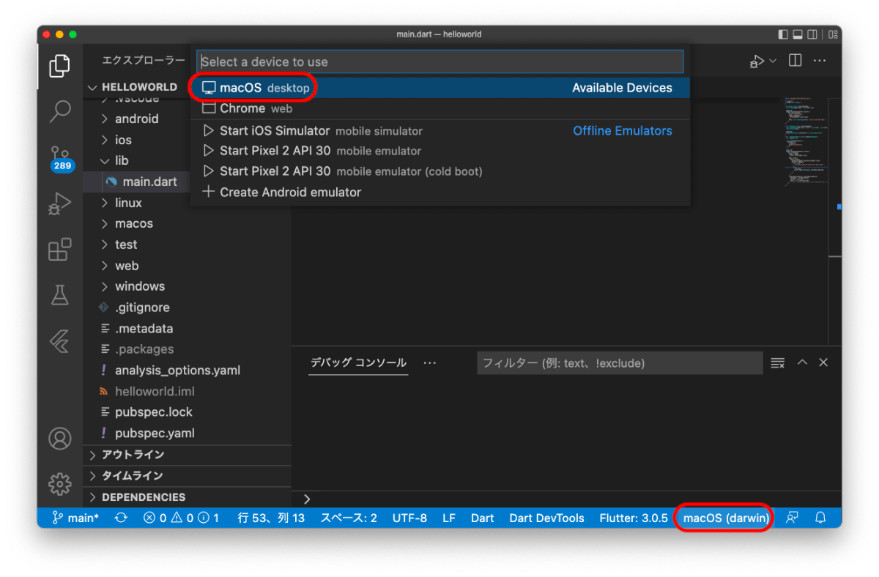Click the main* git branch status item
The width and height of the screenshot is (879, 577).
coord(75,518)
